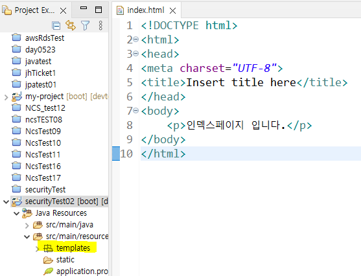Click the index.html file icon in tab
Image resolution: width=361 pixels, height=276 pixels.
coord(120,10)
